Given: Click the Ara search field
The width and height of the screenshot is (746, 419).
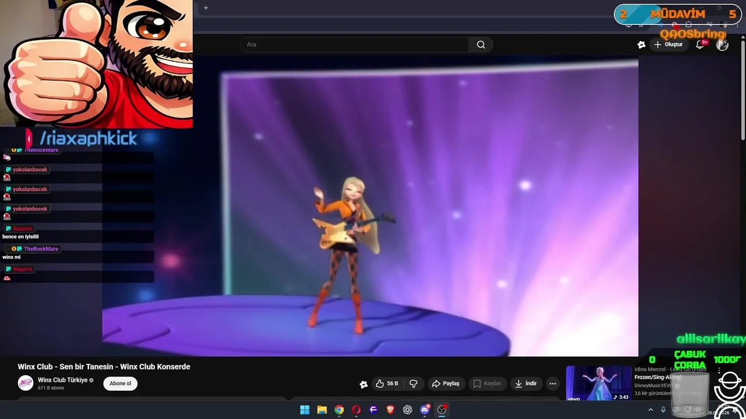Looking at the screenshot, I should point(354,44).
